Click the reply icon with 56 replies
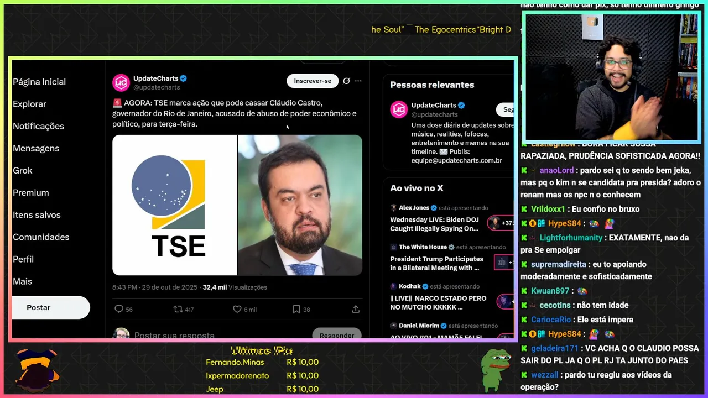Viewport: 708px width, 398px height. (x=118, y=309)
